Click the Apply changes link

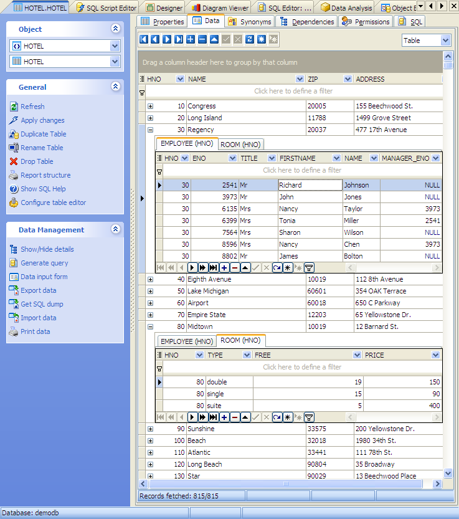pyautogui.click(x=43, y=120)
